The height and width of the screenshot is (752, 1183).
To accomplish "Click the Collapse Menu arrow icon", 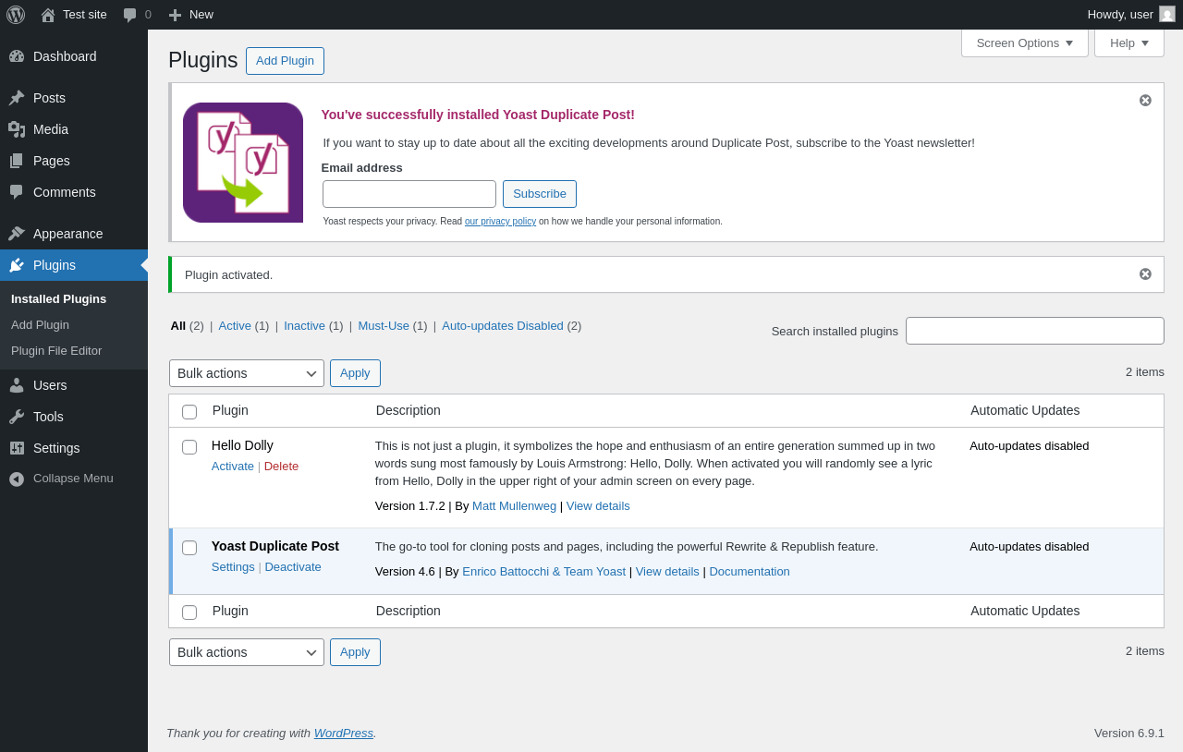I will tap(17, 479).
